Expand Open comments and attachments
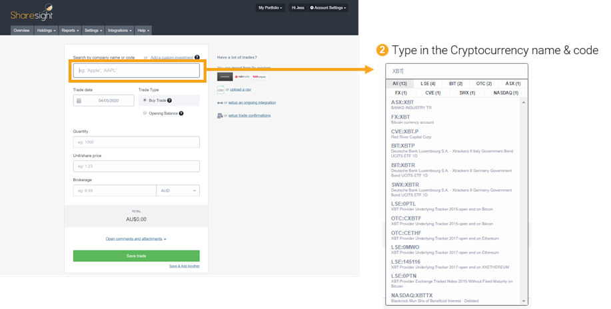 coord(136,239)
